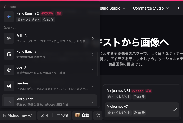Click the 5+ クレジット tag of Nano Banana 2
This screenshot has height=123, width=183.
click(x=28, y=20)
